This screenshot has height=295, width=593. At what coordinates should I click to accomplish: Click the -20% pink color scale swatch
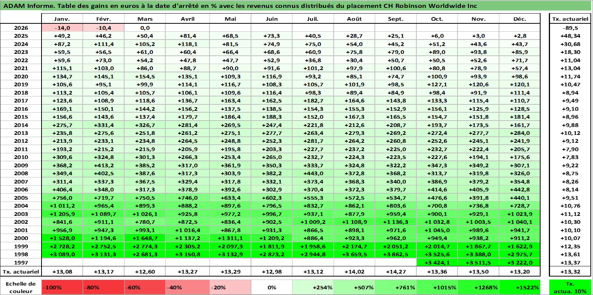[x=230, y=287]
